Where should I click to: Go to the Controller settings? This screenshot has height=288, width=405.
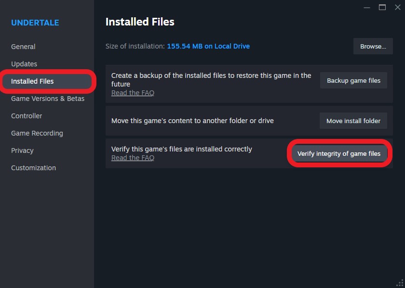[27, 116]
